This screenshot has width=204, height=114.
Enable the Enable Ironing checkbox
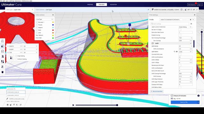(180, 35)
